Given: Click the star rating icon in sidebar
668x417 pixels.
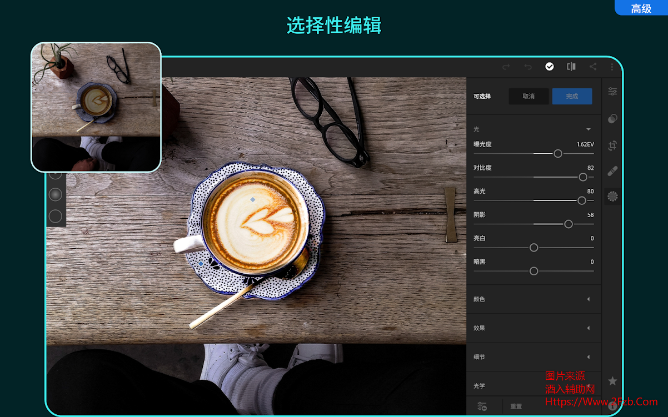Looking at the screenshot, I should (x=612, y=381).
